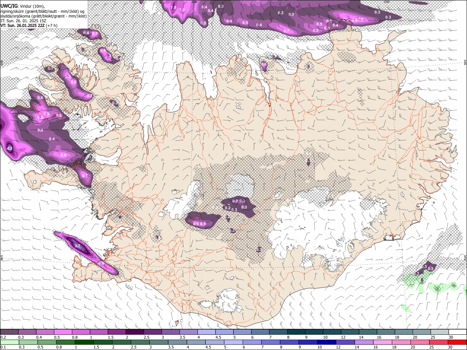Click the 3.7 snowfall value on the map

tap(77, 246)
